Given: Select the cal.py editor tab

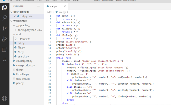Looking at the screenshot, I should coord(56,6).
